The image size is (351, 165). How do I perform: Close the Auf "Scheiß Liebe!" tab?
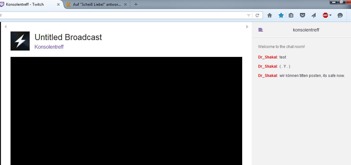125,4
